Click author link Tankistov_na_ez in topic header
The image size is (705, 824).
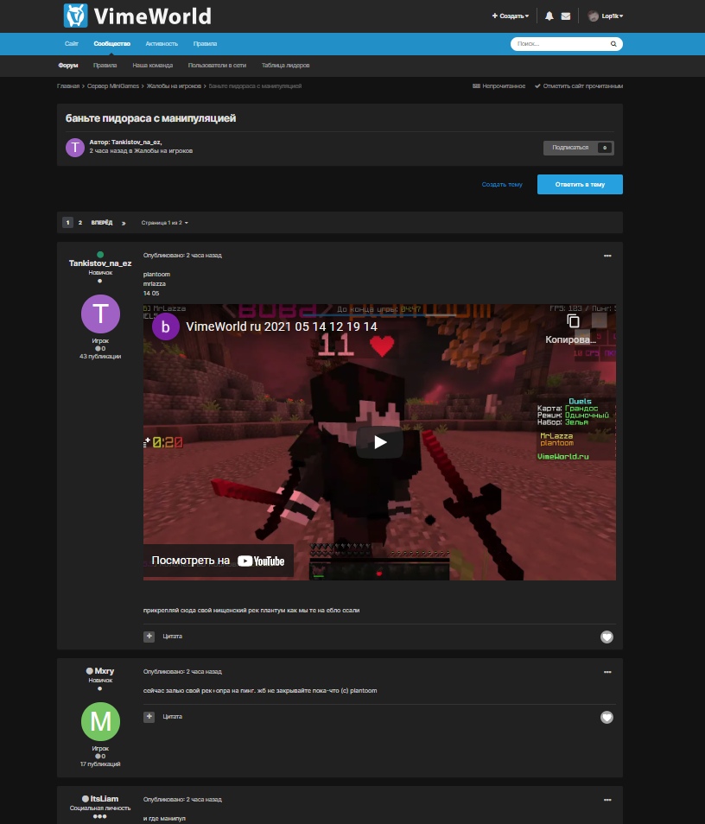137,143
